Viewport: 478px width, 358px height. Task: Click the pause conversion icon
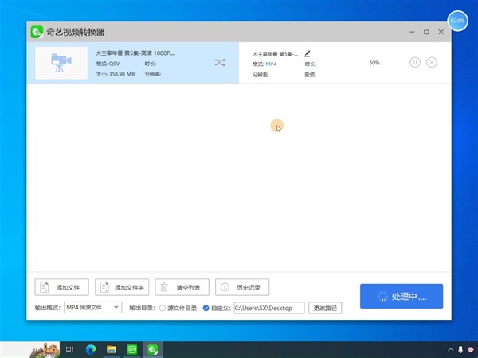click(415, 62)
